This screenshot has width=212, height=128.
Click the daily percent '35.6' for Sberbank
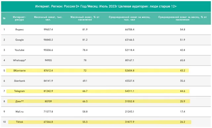point(183,81)
